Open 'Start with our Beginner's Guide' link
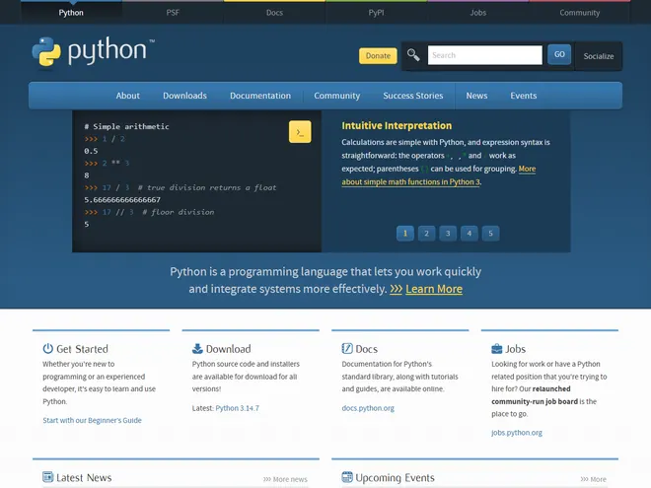Screen dimensions: 651x488 tap(92, 420)
